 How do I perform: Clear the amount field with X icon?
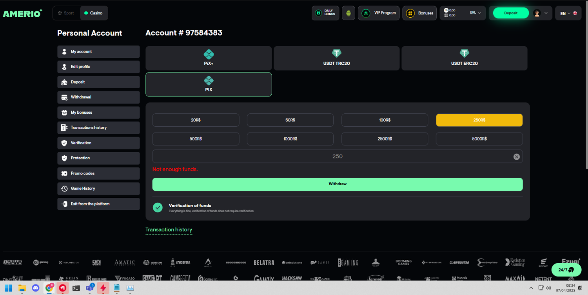(x=516, y=157)
